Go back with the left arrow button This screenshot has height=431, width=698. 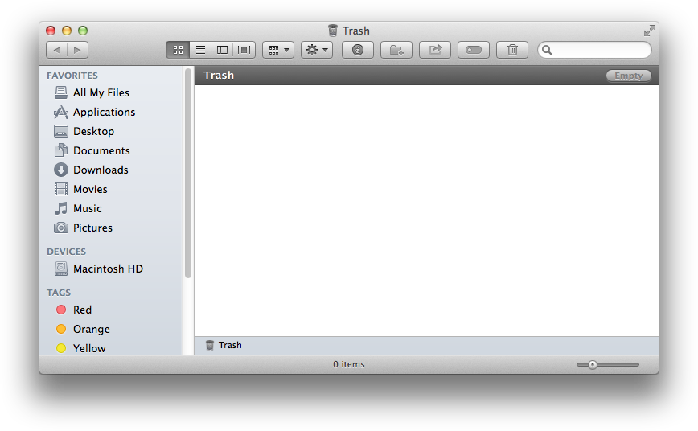(57, 50)
